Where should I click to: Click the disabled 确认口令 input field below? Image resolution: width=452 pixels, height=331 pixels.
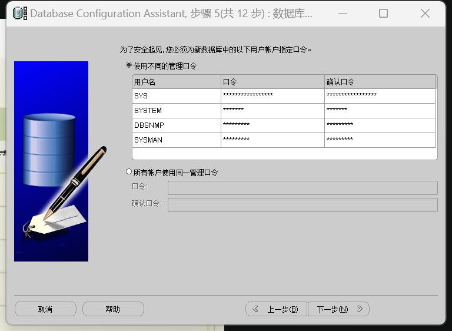pyautogui.click(x=303, y=205)
